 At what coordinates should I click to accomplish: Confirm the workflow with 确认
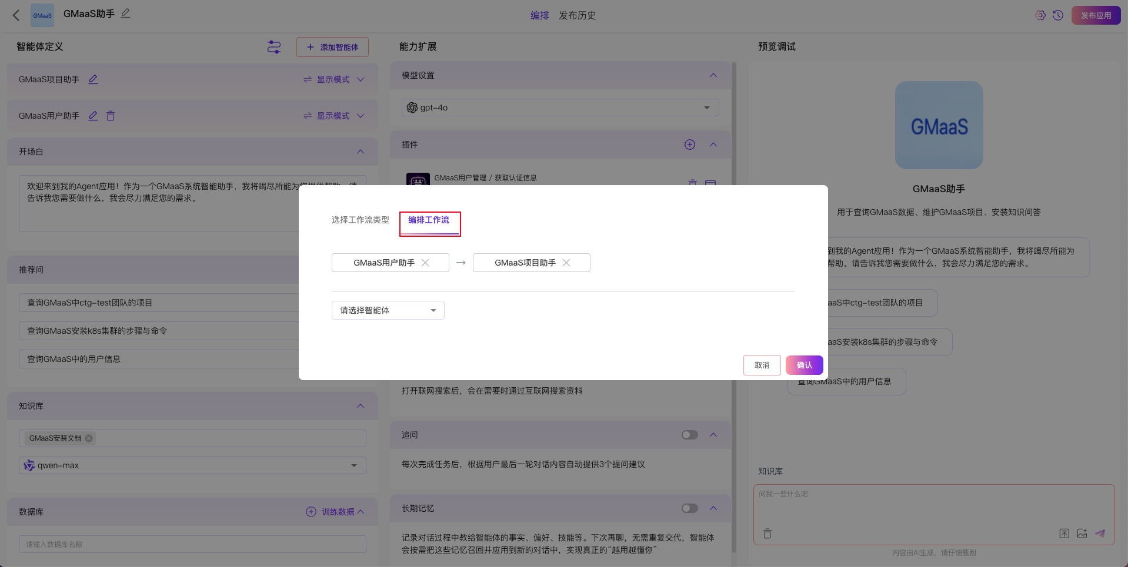(x=805, y=365)
